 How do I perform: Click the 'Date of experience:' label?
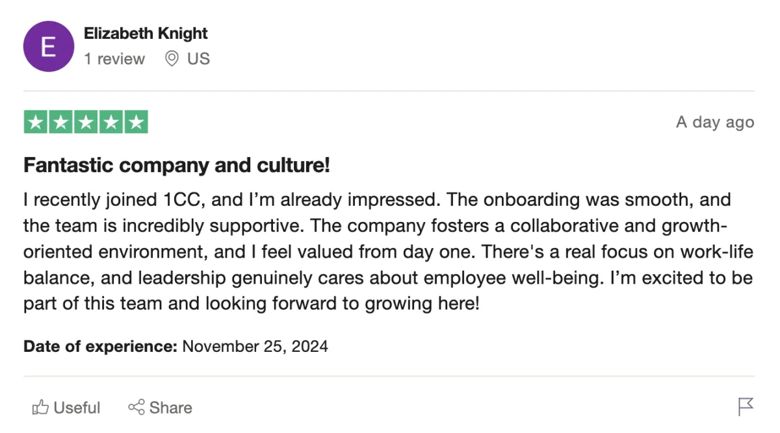100,347
